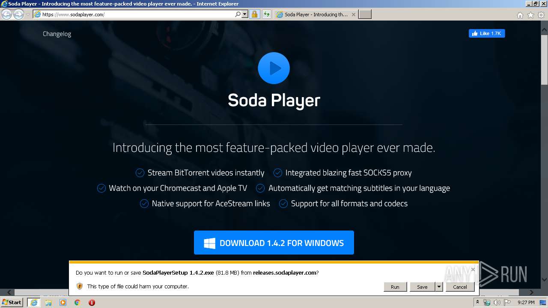Viewport: 548px width, 308px height.
Task: Click check icon beside matching subtitles
Action: [260, 188]
